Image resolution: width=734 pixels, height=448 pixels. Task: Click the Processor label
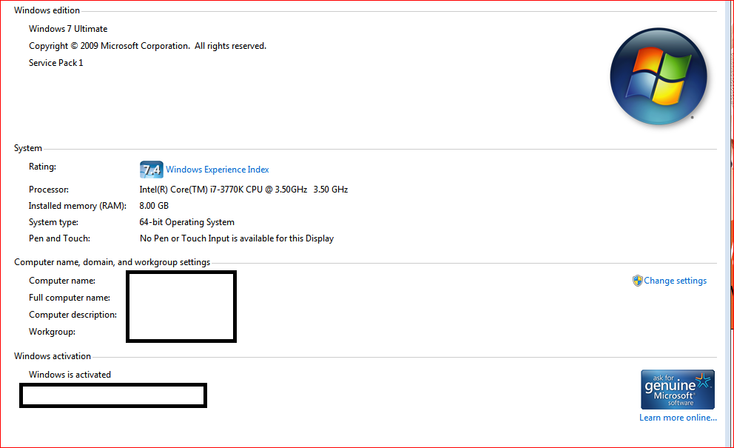click(48, 190)
